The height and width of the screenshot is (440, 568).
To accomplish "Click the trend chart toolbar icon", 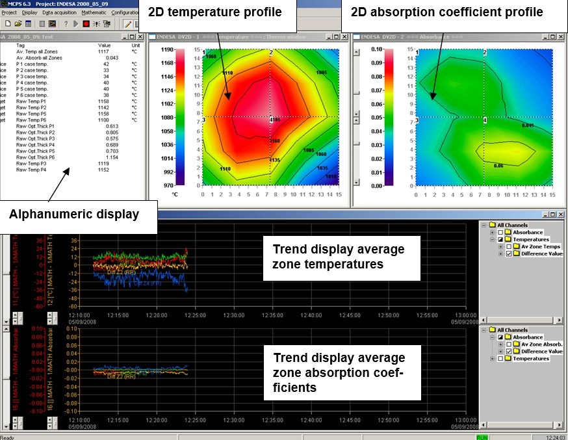I will click(52, 23).
